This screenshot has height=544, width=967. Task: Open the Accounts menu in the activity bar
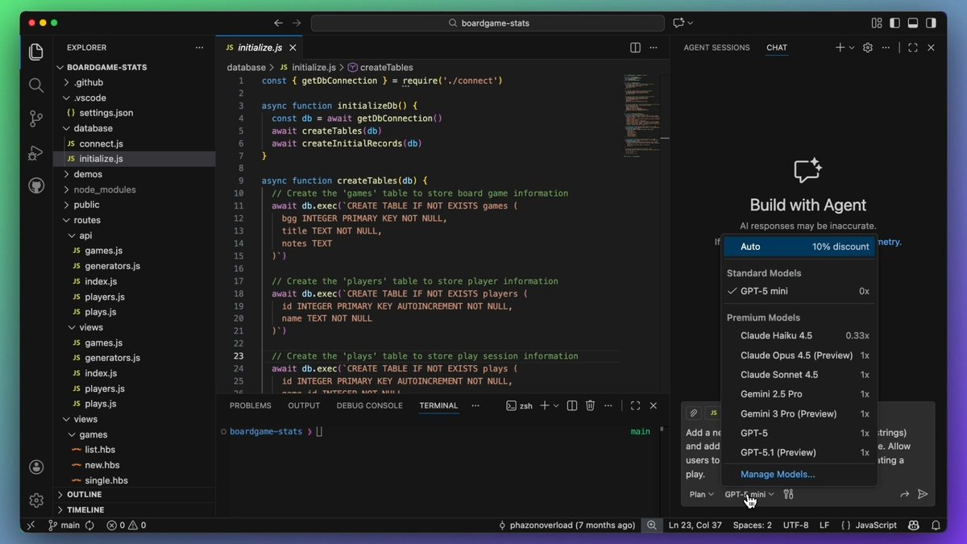(36, 467)
